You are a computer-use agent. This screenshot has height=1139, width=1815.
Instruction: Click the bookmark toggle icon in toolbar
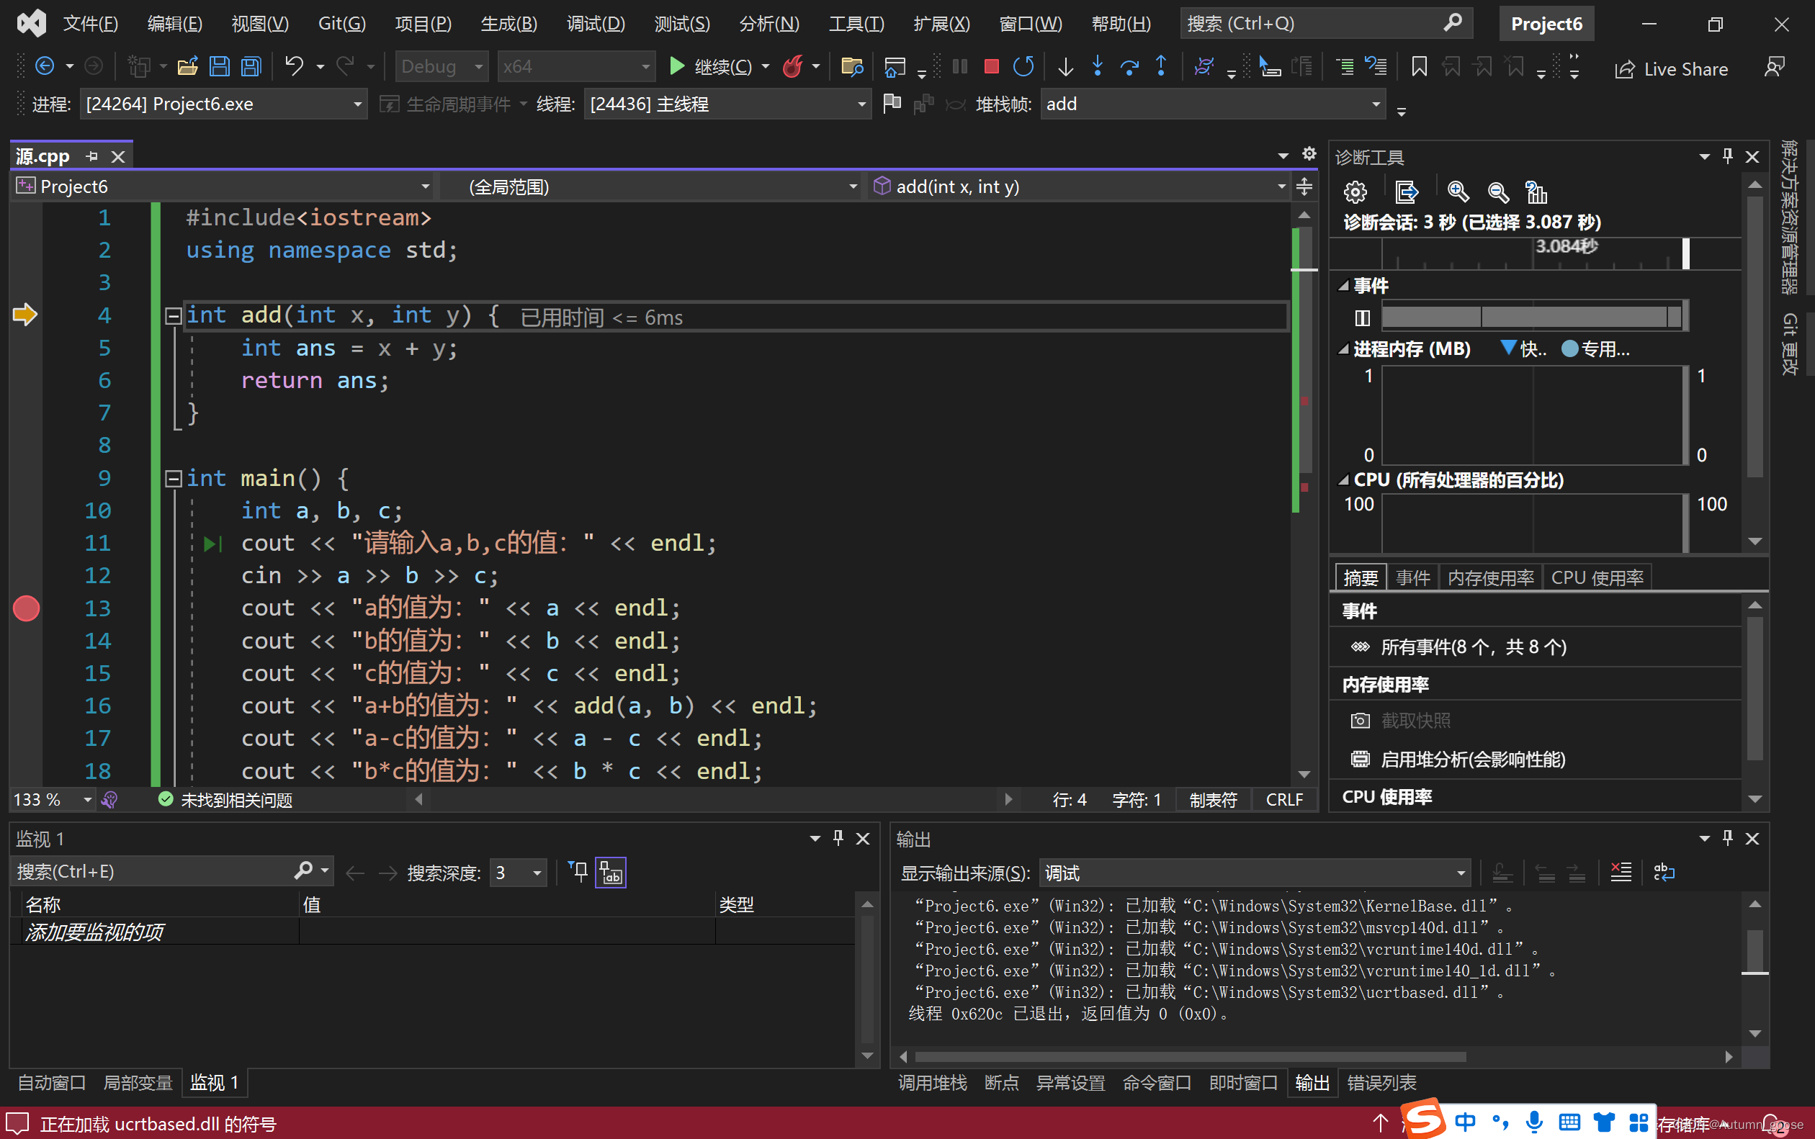click(1419, 67)
